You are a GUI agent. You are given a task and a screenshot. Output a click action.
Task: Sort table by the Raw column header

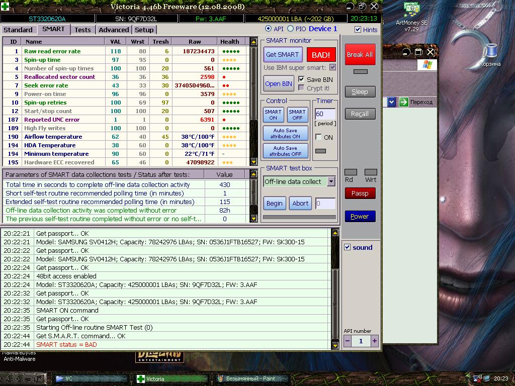[x=195, y=42]
